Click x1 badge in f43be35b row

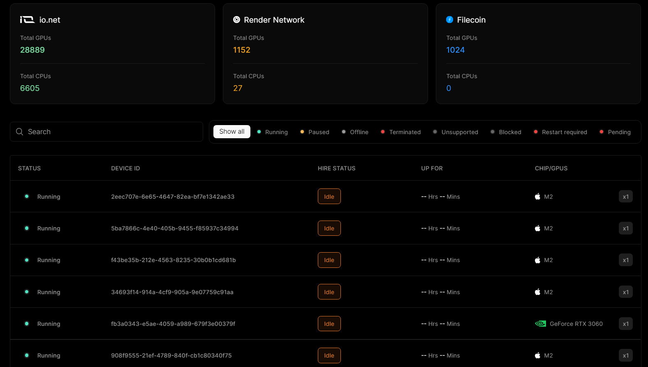[x=626, y=260]
